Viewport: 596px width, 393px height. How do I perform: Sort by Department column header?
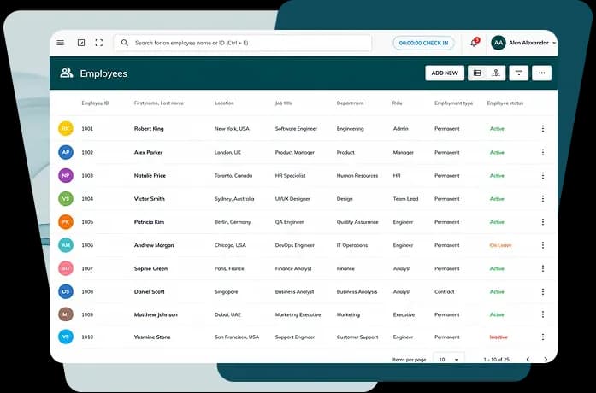click(x=350, y=103)
